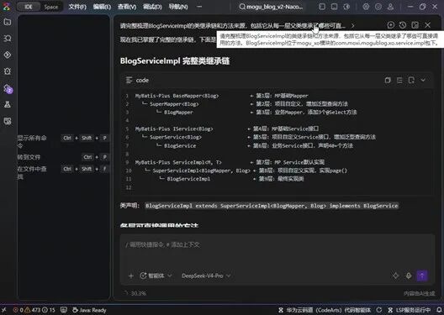
Task: Click the 'BlogServiceImpl 完整类继承链' heading
Action: [175, 61]
